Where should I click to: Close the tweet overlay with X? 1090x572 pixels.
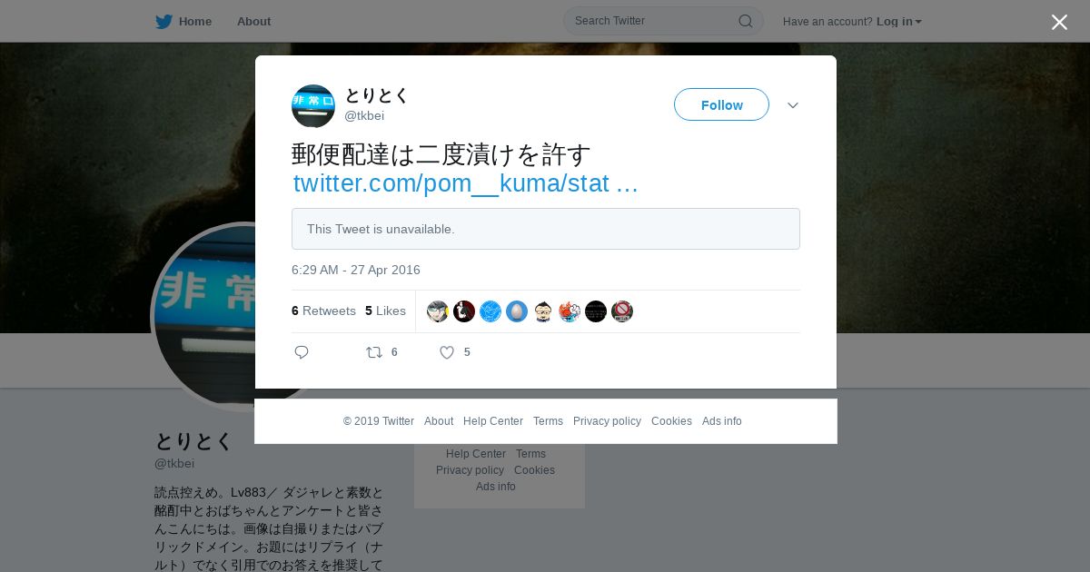(x=1059, y=22)
